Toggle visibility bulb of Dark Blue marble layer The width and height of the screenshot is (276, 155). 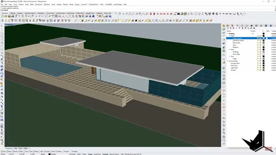[x=258, y=41]
